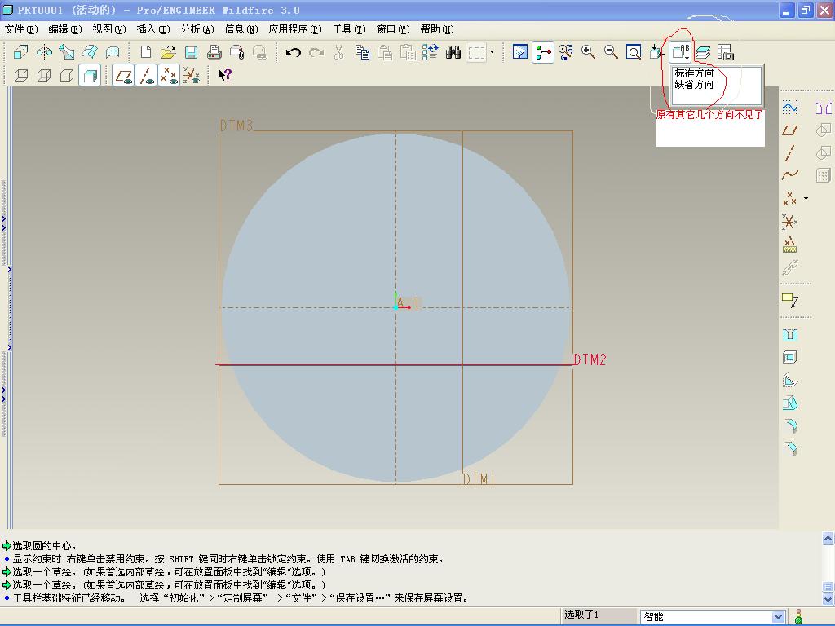Select the Revolve tool icon
835x626 pixels.
pyautogui.click(x=44, y=52)
